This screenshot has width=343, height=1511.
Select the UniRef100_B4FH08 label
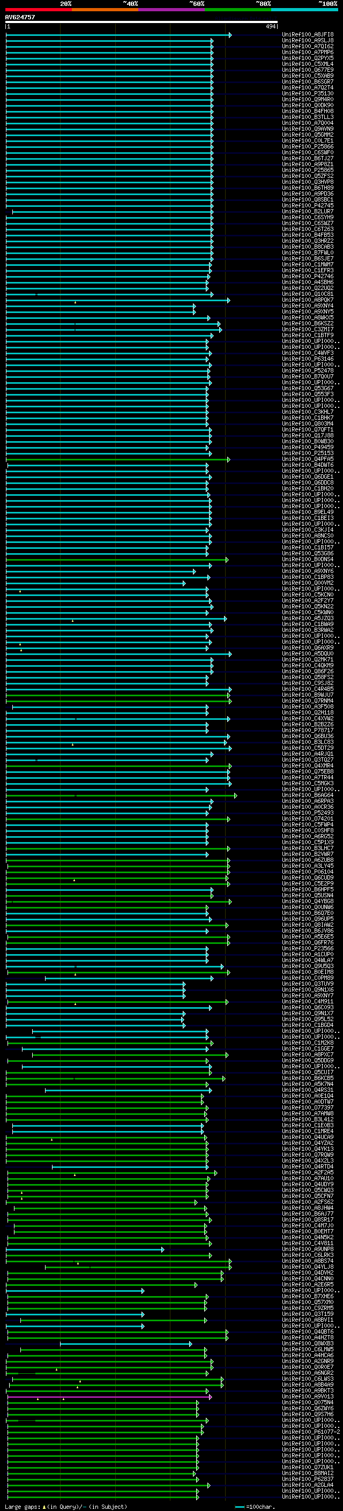(308, 111)
